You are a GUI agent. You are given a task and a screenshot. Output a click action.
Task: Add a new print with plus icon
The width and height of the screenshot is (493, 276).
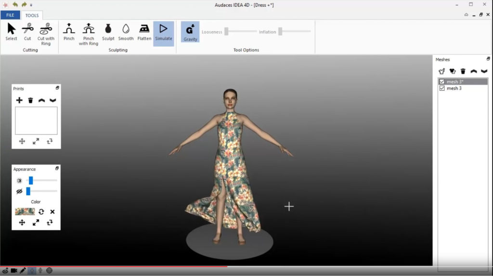click(x=19, y=100)
